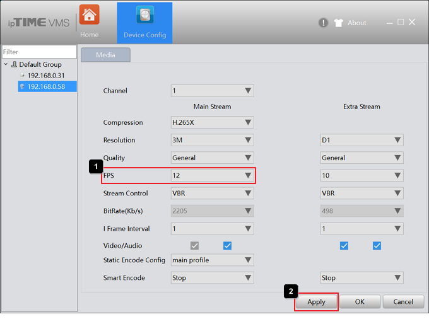
Task: Open the Main Stream Smart Encode dropdown
Action: [213, 278]
